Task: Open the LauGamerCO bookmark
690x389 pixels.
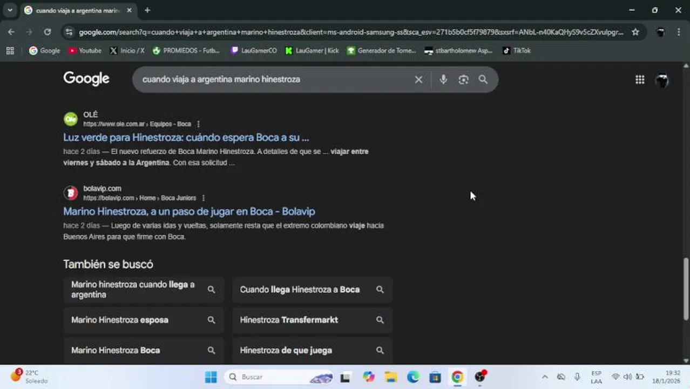Action: [x=253, y=51]
